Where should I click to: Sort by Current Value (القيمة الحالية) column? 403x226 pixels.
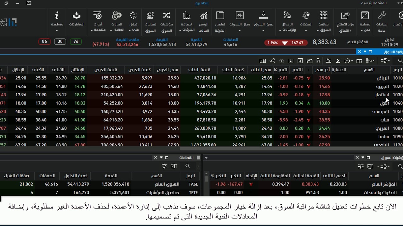[x=306, y=176]
